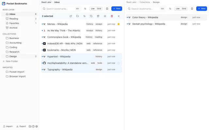Select the Commonplace book - Wikipedia bookmark
The width and height of the screenshot is (209, 130).
coord(82,37)
